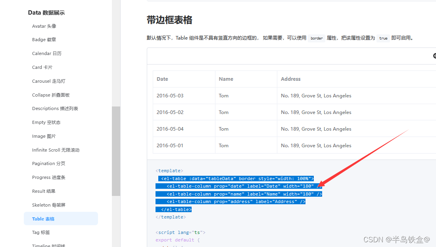Go to Infinite Scroll 无限滚动 page
The width and height of the screenshot is (436, 247).
(x=56, y=150)
